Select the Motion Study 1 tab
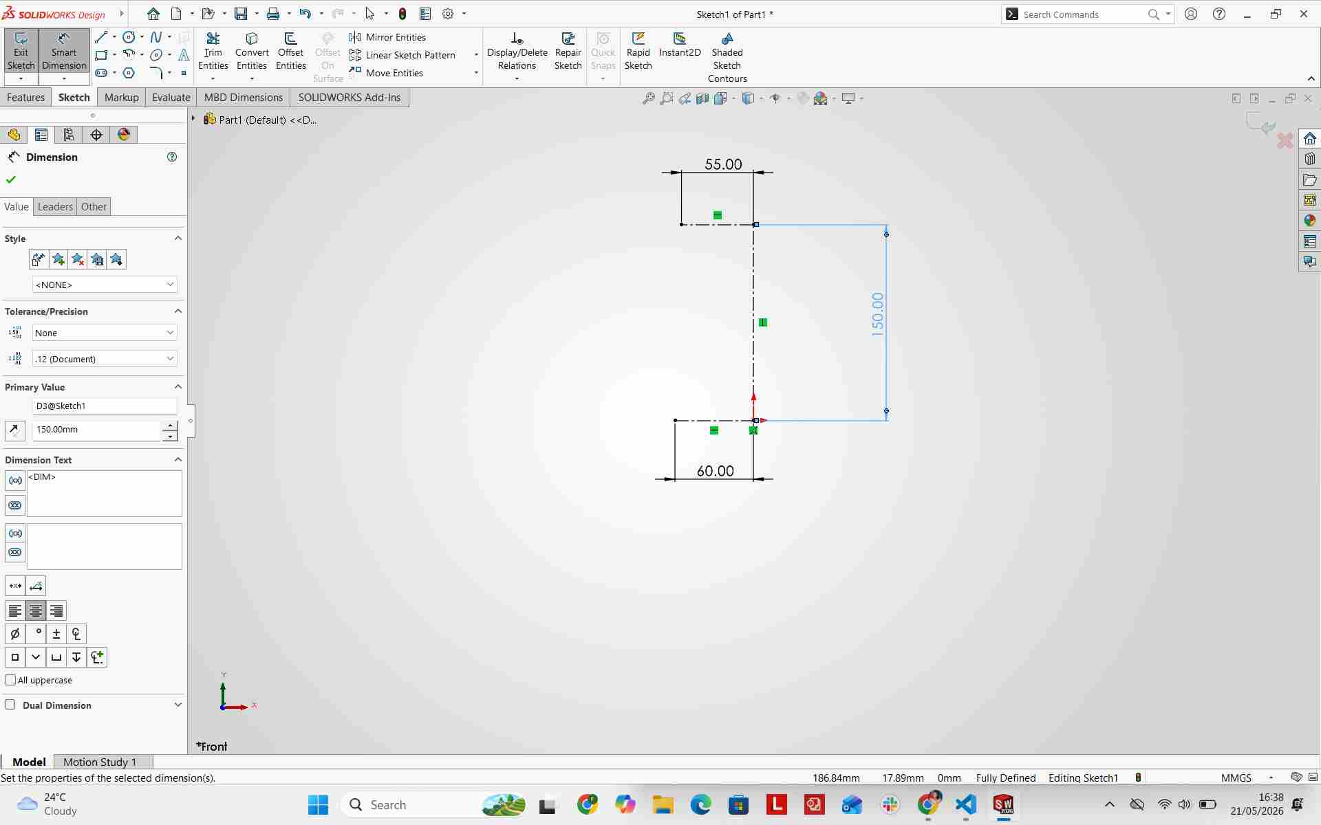1321x825 pixels. [x=100, y=762]
